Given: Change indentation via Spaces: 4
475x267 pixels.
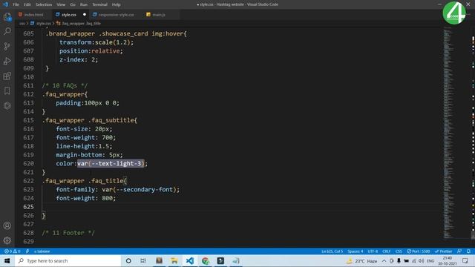Looking at the screenshot, I should pos(356,251).
